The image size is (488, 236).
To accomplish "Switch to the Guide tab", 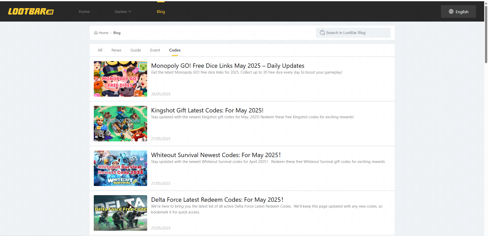I will (x=135, y=50).
